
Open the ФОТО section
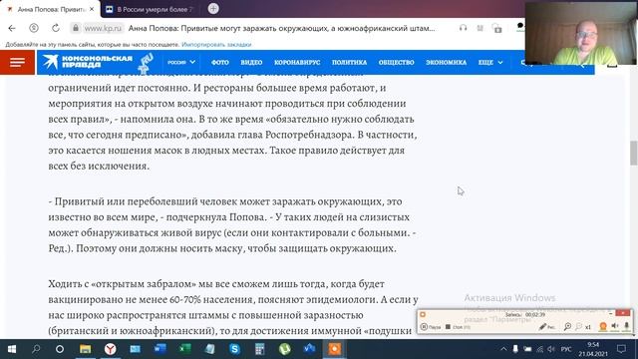click(220, 62)
